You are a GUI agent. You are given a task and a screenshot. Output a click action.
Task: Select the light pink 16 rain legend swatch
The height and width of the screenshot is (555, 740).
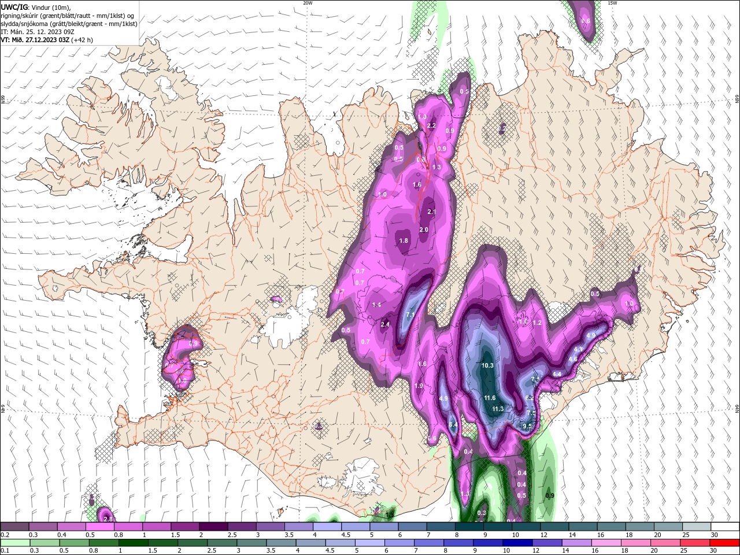(606, 543)
